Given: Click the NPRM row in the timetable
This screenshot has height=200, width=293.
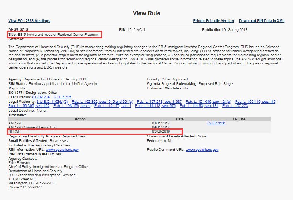Looking at the screenshot, I should (95, 131).
